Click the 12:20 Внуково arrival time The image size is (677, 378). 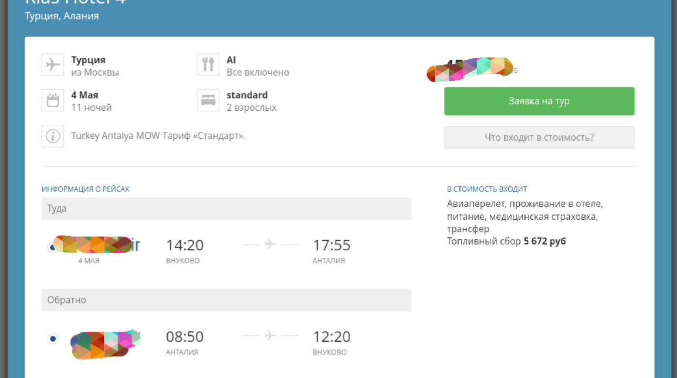tap(331, 337)
